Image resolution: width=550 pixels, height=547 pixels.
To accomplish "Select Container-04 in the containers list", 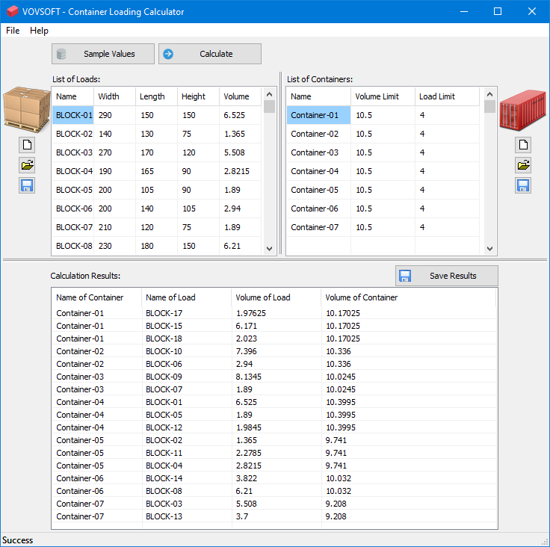I will click(x=383, y=171).
